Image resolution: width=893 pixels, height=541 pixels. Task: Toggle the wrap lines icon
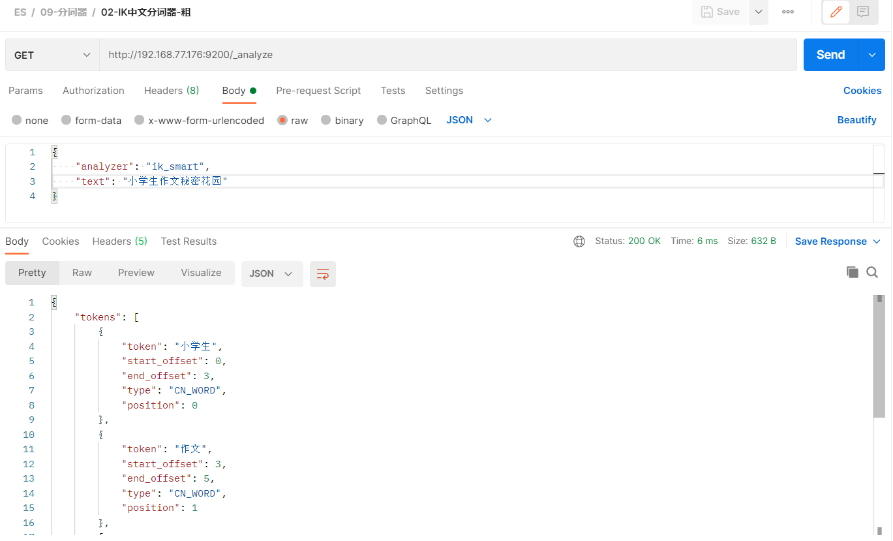[x=323, y=274]
